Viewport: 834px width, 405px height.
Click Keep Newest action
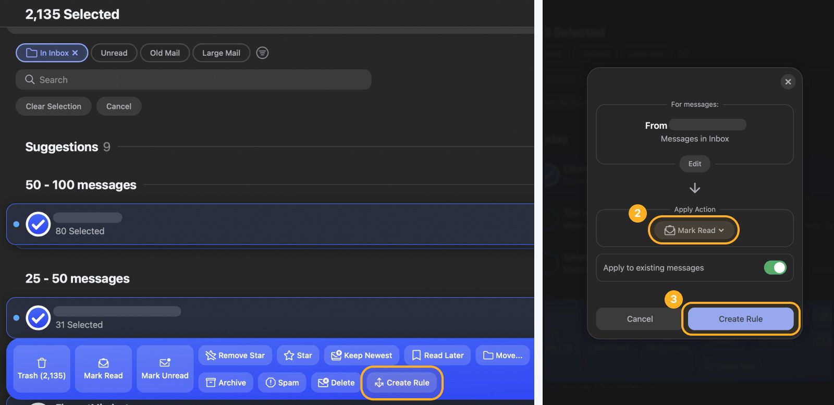point(361,355)
